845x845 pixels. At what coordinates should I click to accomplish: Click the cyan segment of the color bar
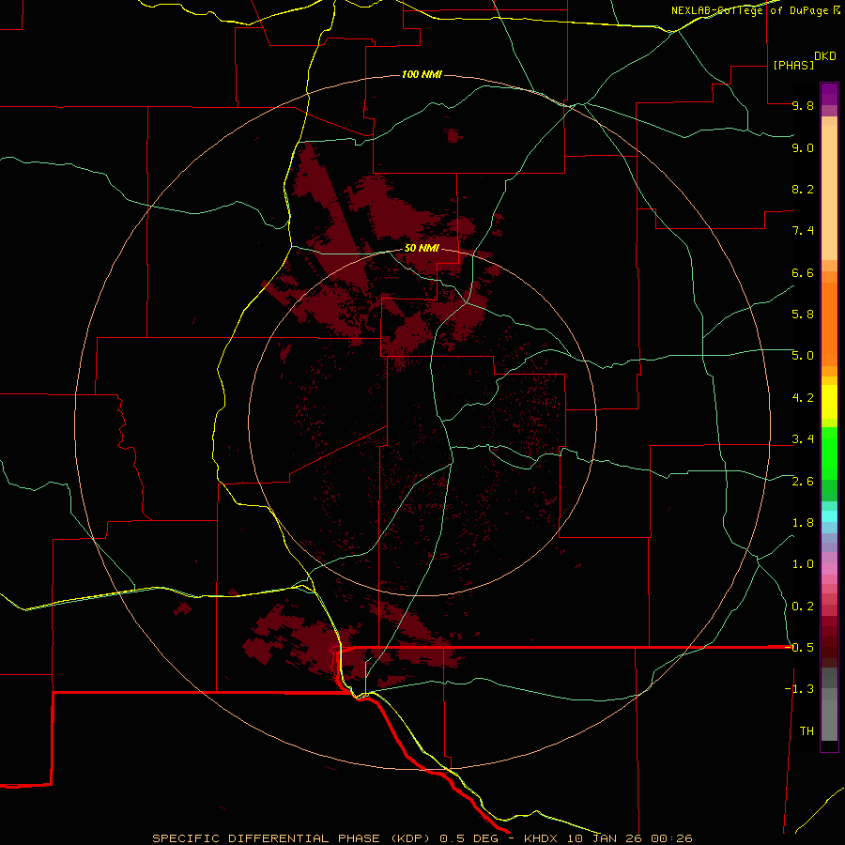tap(829, 516)
